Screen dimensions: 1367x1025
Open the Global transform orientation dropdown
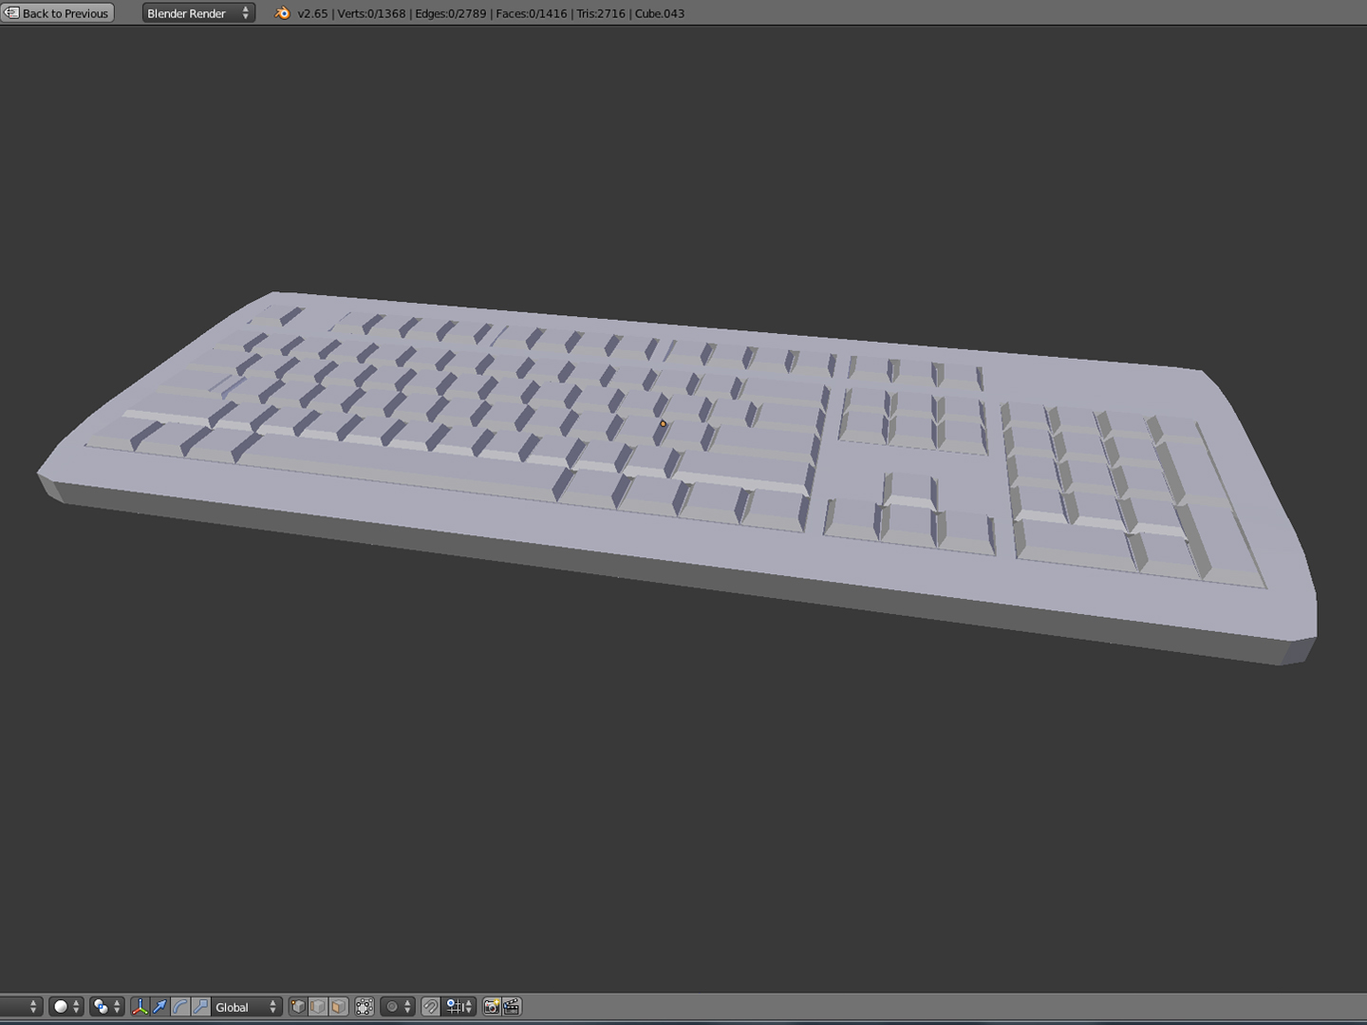pos(246,1007)
